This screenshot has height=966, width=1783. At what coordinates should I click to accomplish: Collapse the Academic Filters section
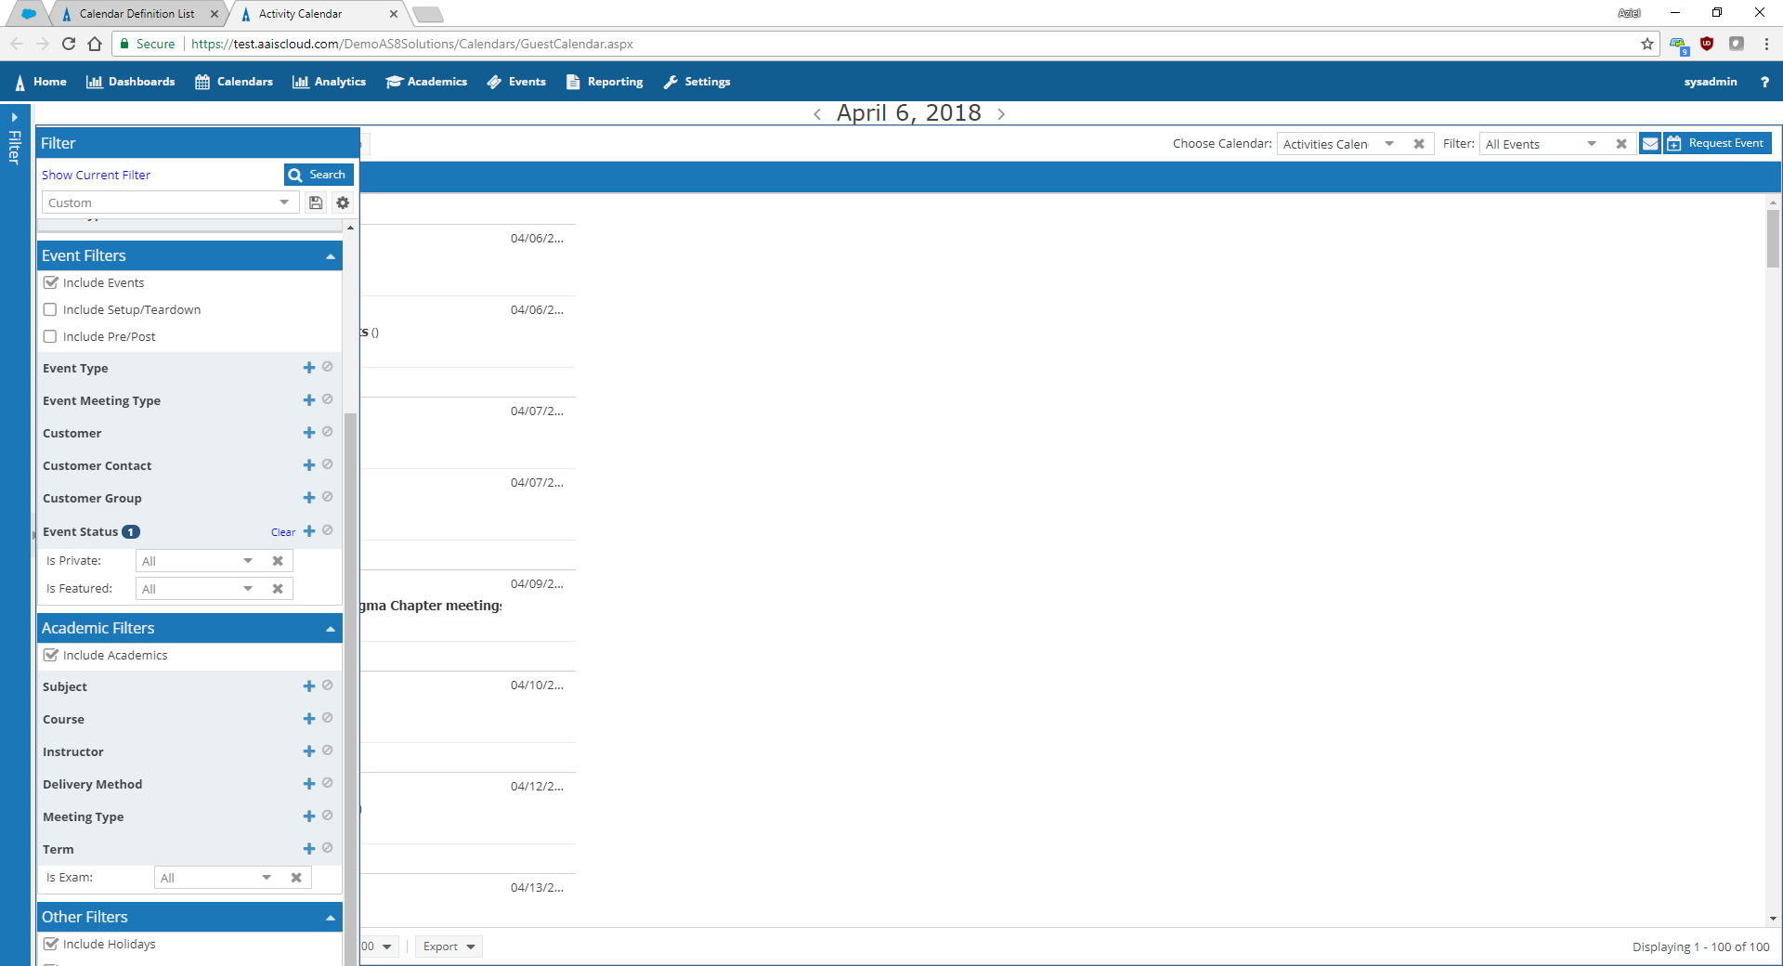point(330,629)
